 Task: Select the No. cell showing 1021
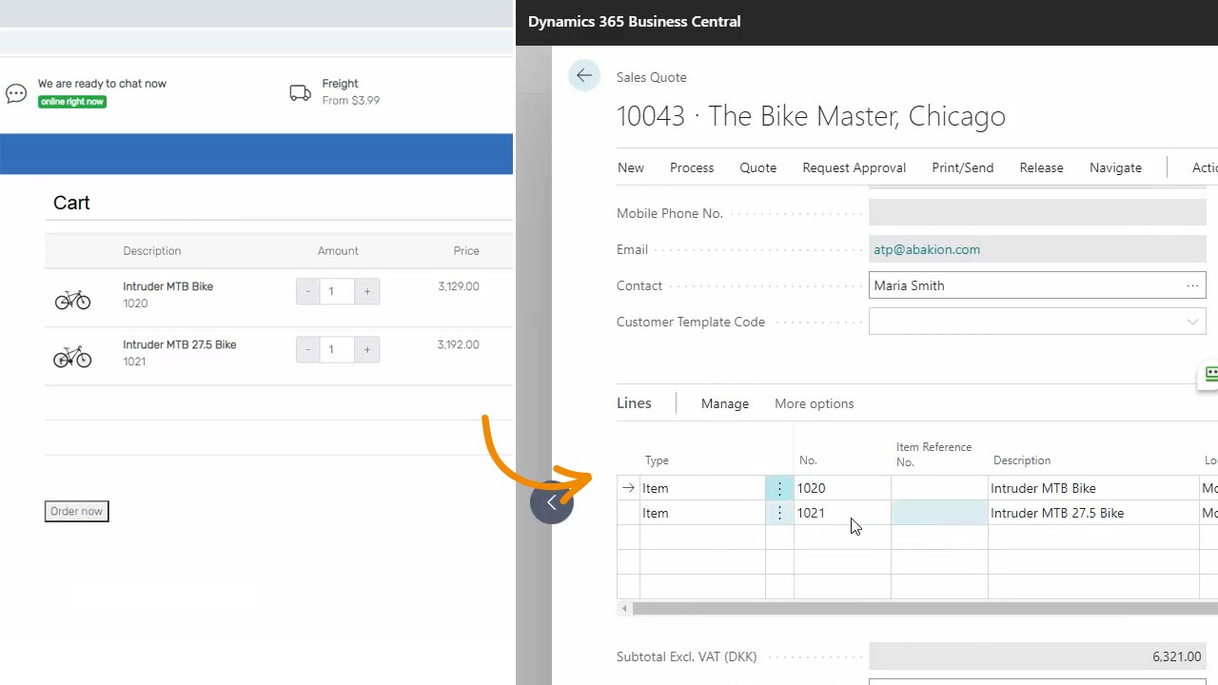pyautogui.click(x=842, y=513)
